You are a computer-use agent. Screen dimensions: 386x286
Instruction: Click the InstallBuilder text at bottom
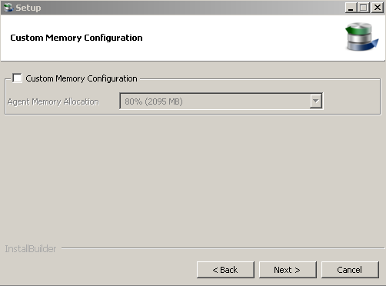31,249
